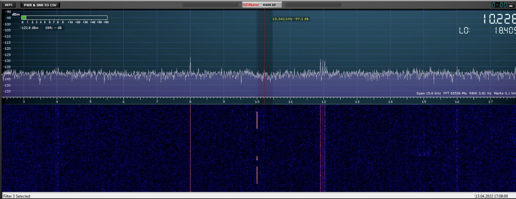Image resolution: width=516 pixels, height=199 pixels.
Task: Click the Span 15,6 kHz info text
Action: point(429,93)
